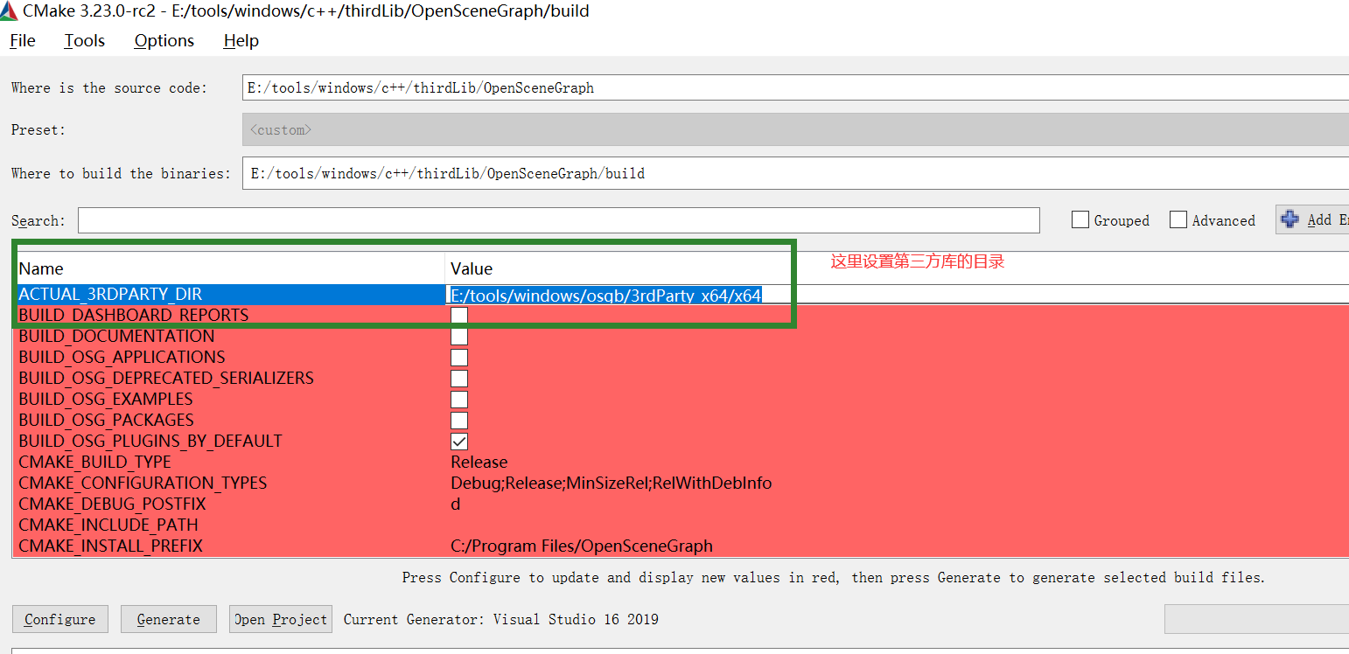Toggle BUILD_OSG_EXAMPLES checkbox
Screen dimensions: 1349x654
tap(459, 400)
